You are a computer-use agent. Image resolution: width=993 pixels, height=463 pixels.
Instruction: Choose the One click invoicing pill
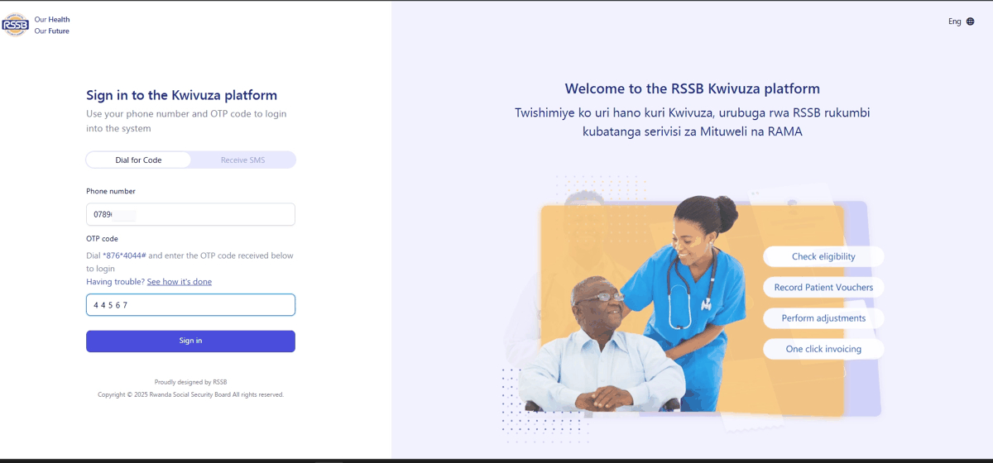tap(823, 349)
